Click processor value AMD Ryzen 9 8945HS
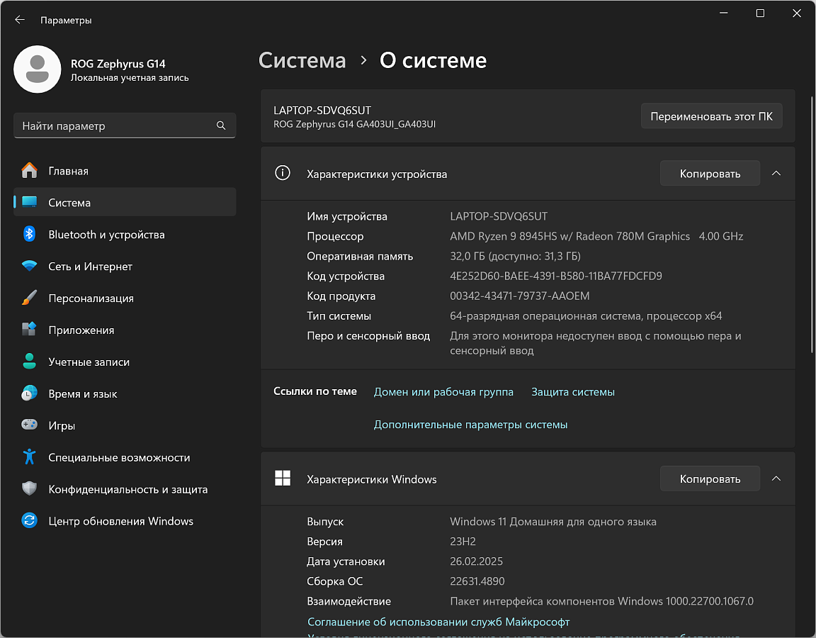Viewport: 816px width, 638px height. coord(596,236)
